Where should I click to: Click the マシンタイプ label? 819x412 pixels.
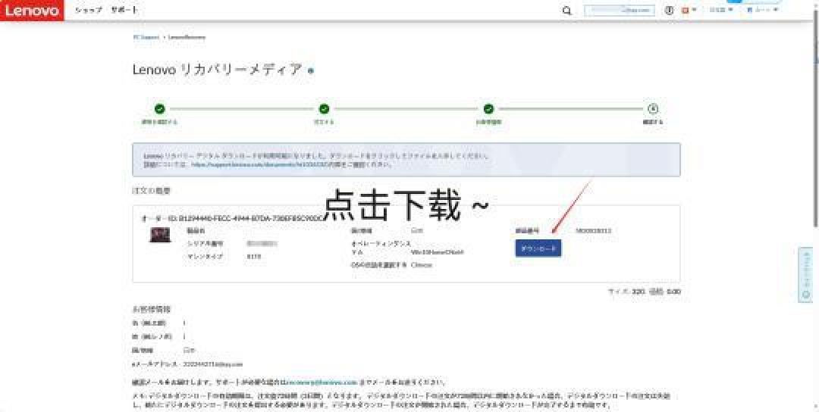point(206,257)
